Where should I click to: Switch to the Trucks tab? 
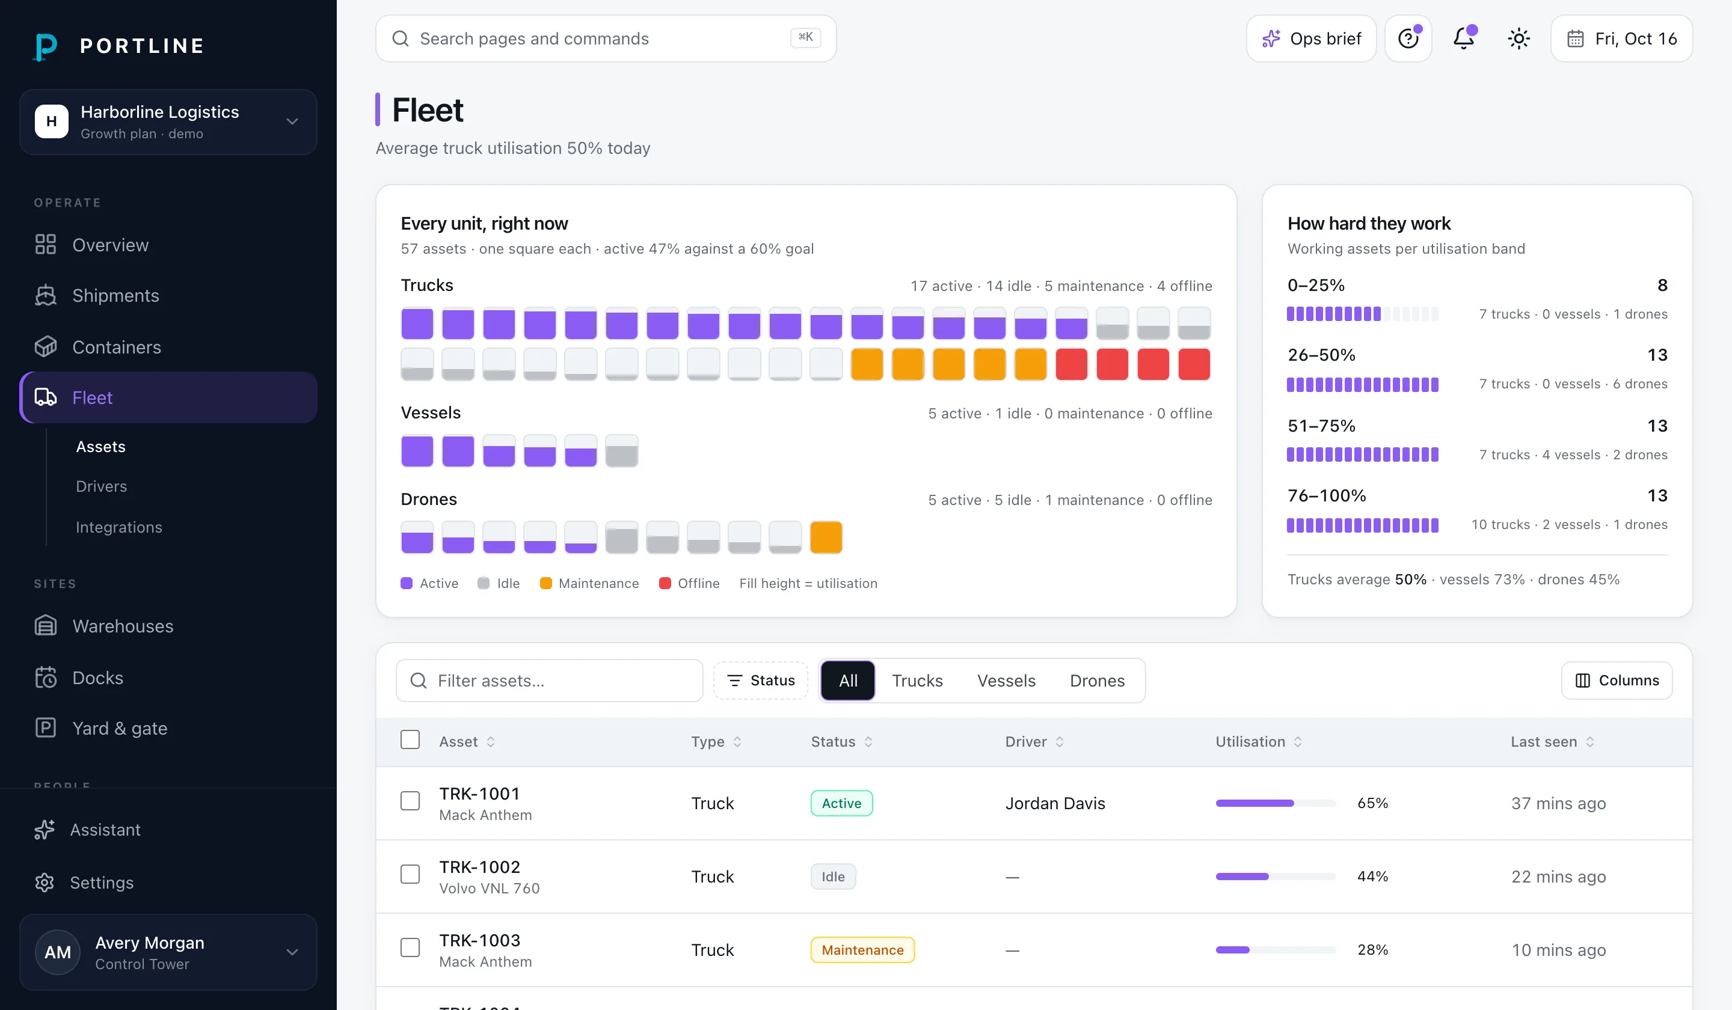click(x=917, y=680)
